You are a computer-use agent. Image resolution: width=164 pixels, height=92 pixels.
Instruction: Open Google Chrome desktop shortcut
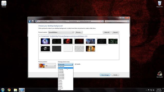click(4, 4)
